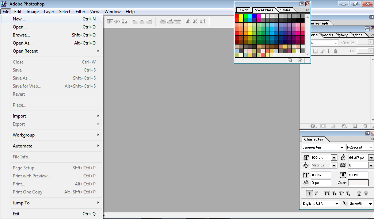Click the add layer mask icon
This screenshot has width=374, height=219.
pos(323,126)
